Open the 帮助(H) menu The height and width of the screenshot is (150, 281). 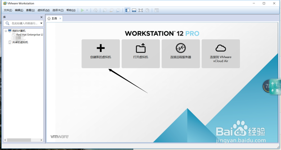[71, 10]
